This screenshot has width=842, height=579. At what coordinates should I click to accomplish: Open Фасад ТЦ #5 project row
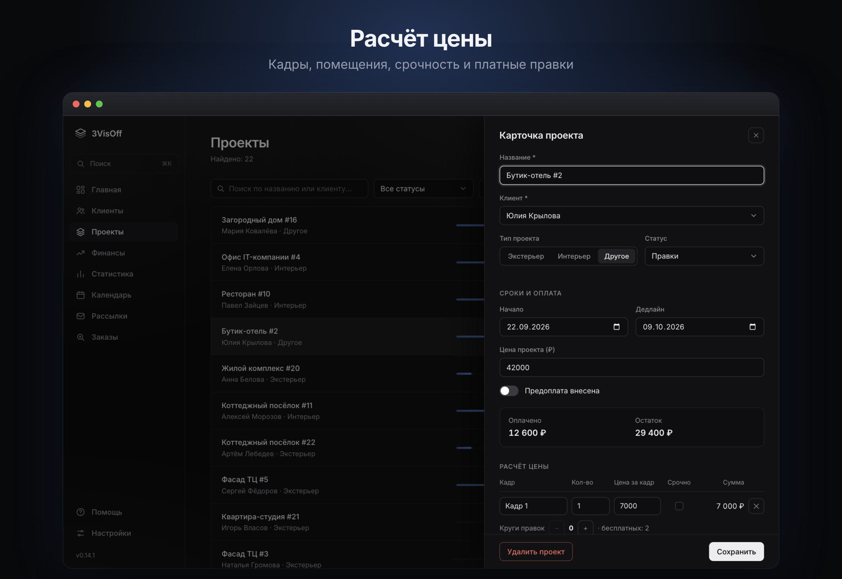click(x=347, y=485)
